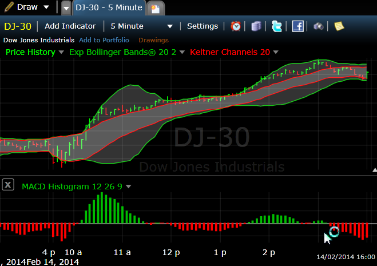Click the 4 p time axis label
The image size is (377, 266).
tap(49, 252)
